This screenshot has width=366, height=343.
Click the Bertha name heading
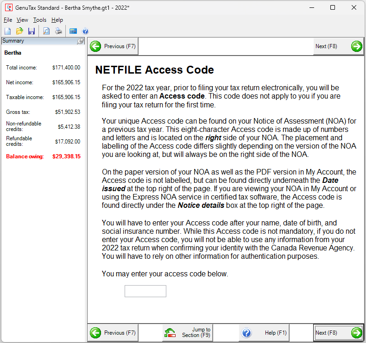pos(13,53)
